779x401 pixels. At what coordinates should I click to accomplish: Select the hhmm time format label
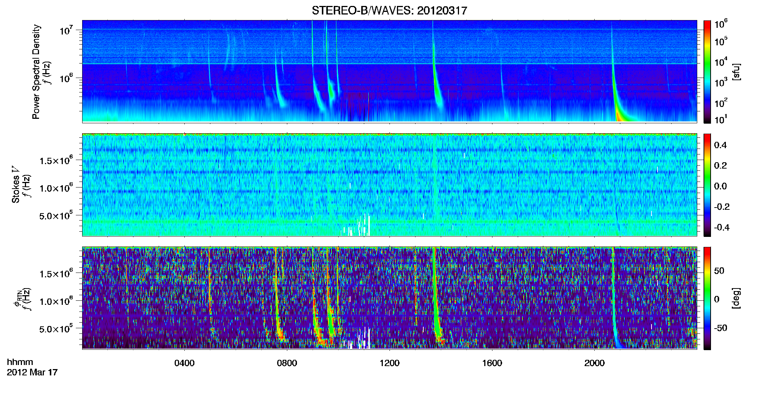tap(20, 362)
